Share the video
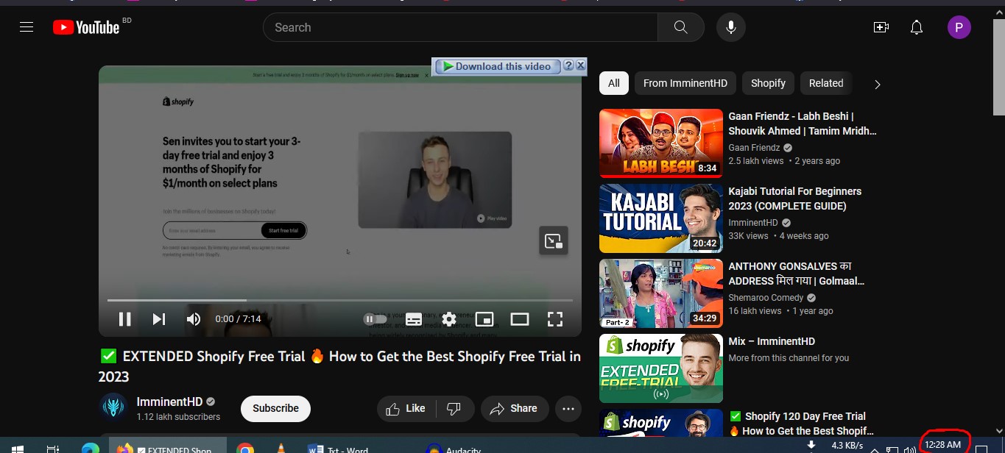Screen dimensions: 1005x453 (x=513, y=409)
